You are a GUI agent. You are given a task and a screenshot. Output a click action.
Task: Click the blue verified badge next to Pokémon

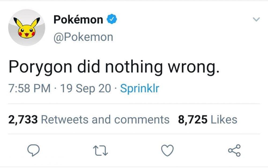click(x=111, y=19)
